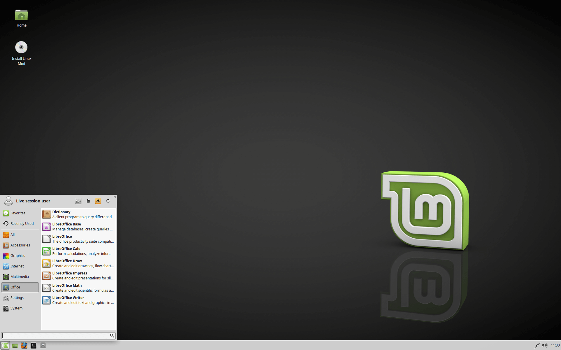Open LibreOffice Calc application
Image resolution: width=561 pixels, height=350 pixels.
pos(79,251)
